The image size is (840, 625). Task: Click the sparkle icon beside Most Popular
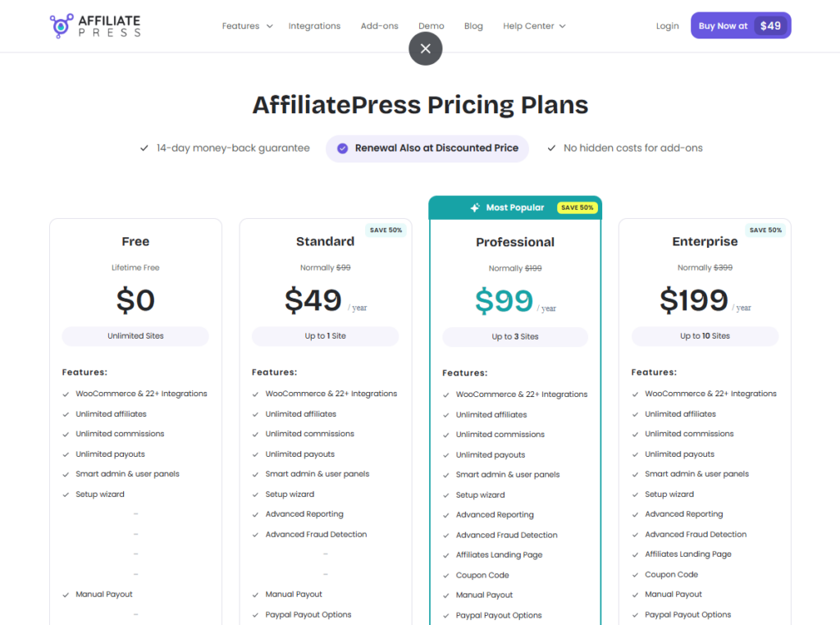(475, 208)
